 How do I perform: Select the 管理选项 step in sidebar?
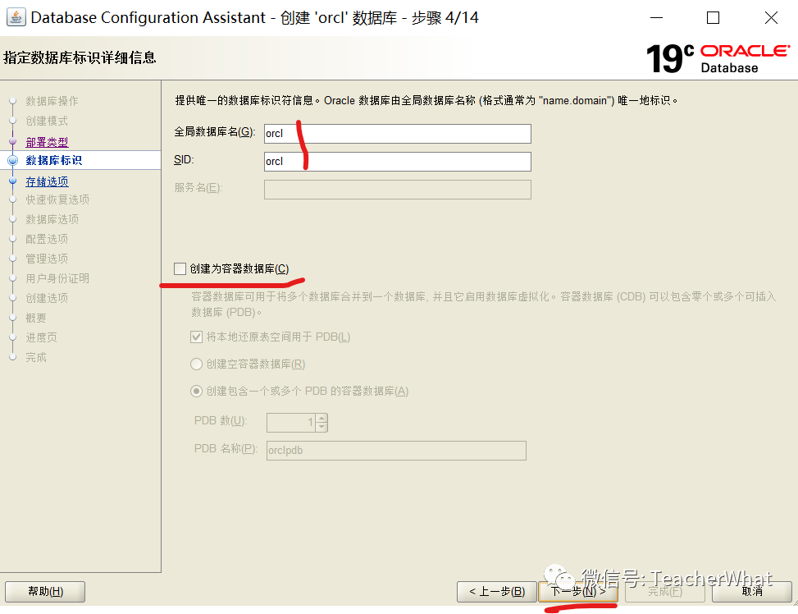[x=47, y=259]
